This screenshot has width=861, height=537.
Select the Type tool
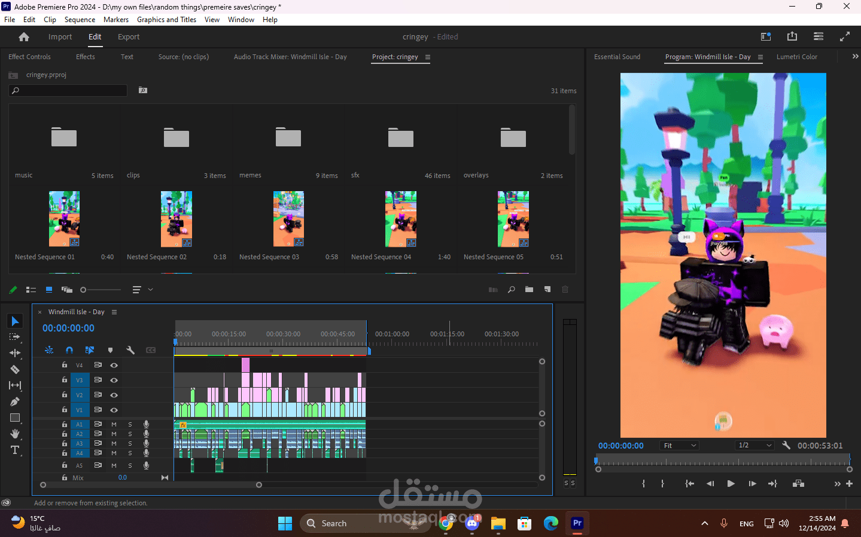point(15,450)
